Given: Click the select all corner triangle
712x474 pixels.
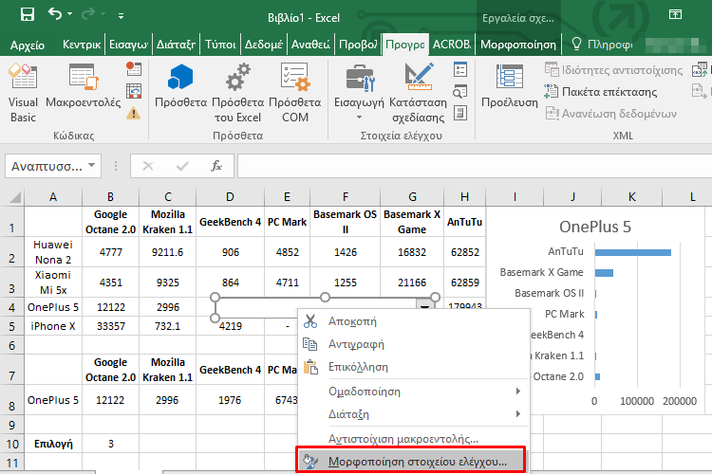Looking at the screenshot, I should click(x=15, y=197).
